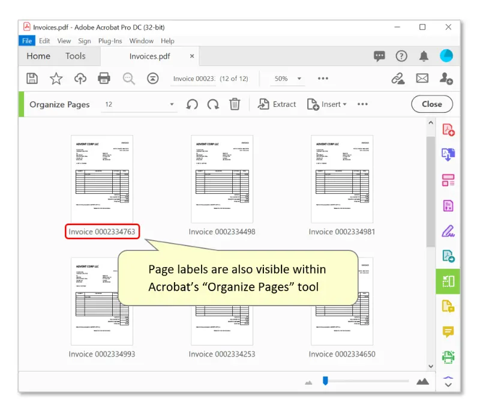Open the Help question mark icon
480x413 pixels.
pos(401,56)
